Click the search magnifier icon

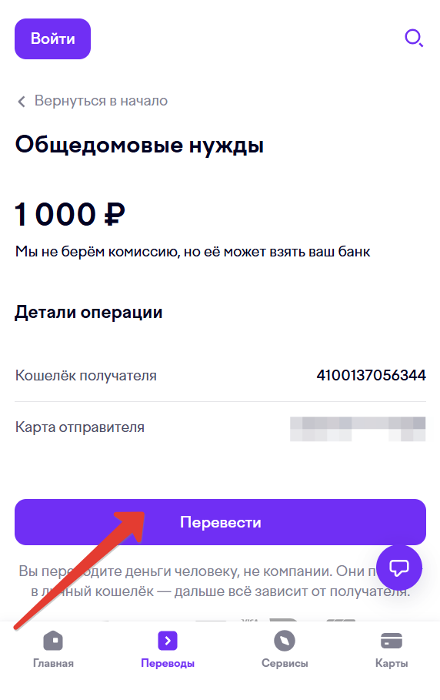coord(414,39)
